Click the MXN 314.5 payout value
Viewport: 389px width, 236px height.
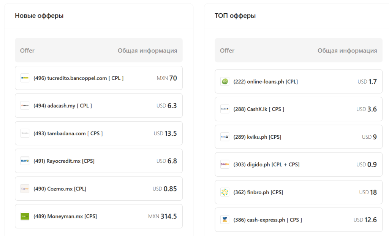coord(163,216)
